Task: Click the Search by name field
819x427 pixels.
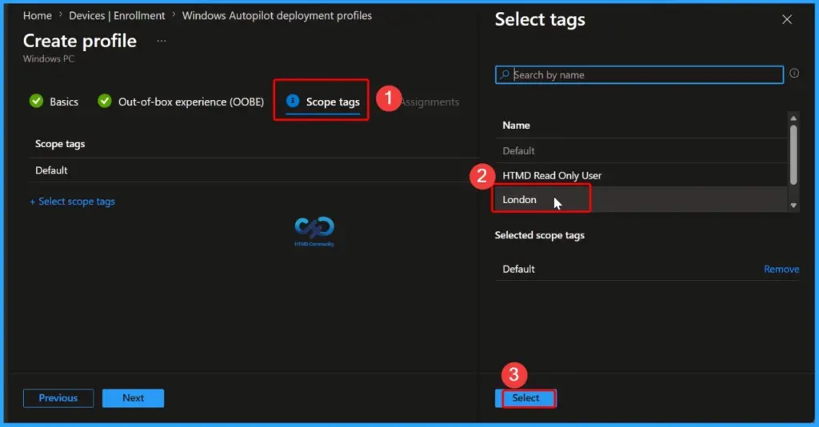Action: click(639, 74)
